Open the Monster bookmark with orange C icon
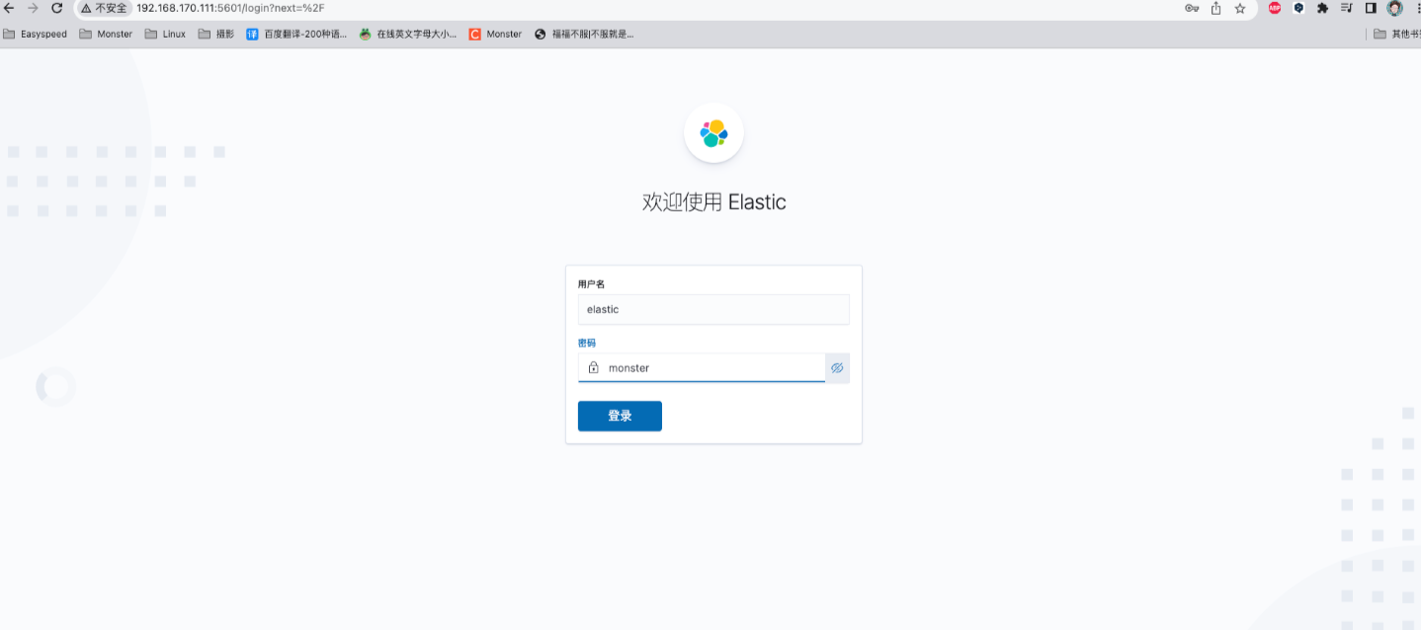Screen dimensions: 1421x630 coord(495,34)
